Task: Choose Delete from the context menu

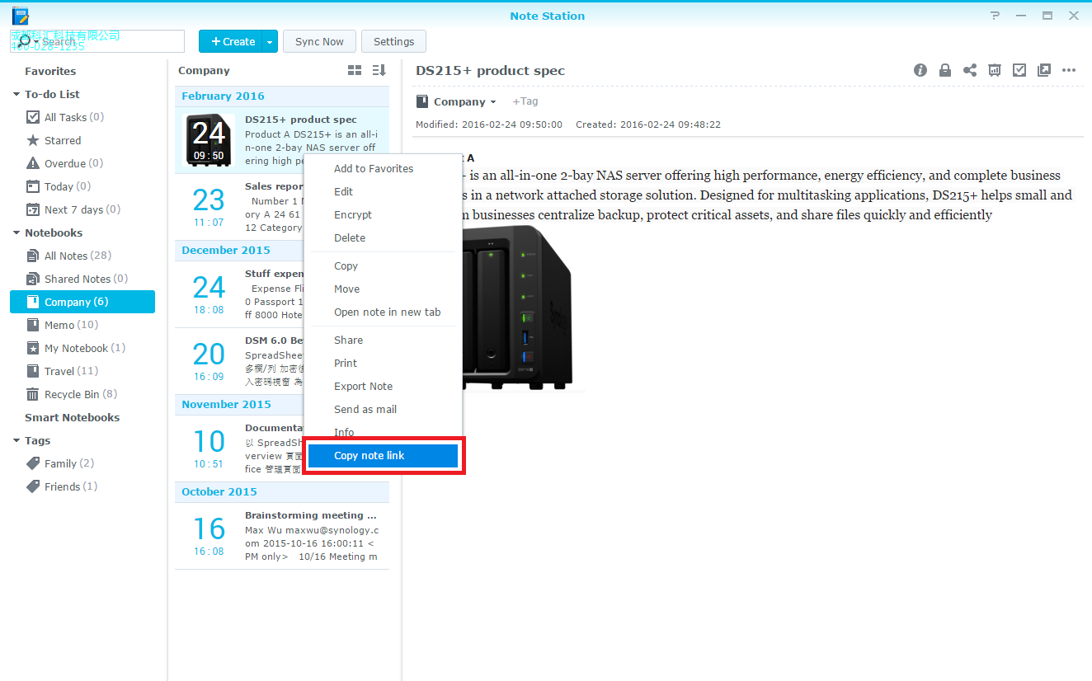Action: coord(383,237)
